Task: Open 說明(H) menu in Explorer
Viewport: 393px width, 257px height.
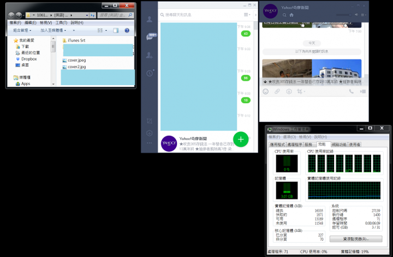Action: coord(77,22)
